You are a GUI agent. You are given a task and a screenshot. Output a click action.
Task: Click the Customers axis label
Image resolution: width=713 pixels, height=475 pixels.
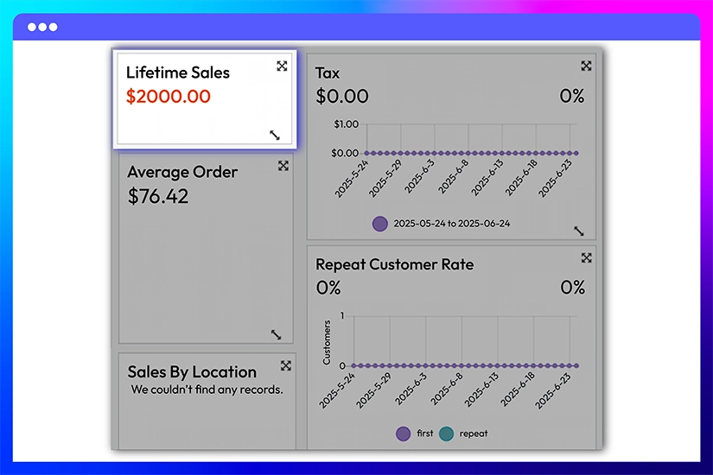[x=327, y=342]
